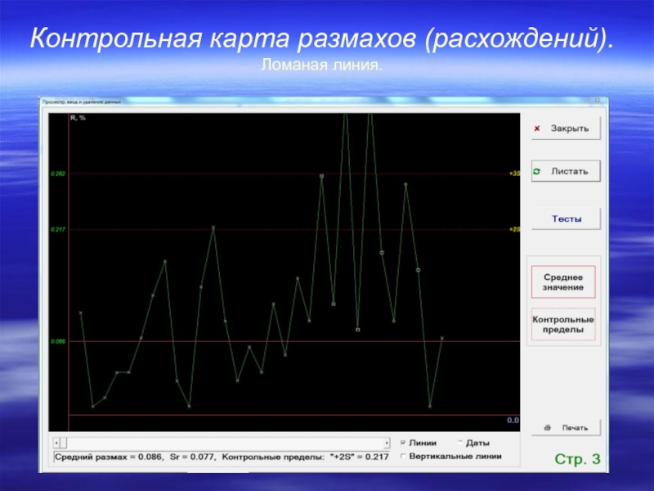Click the 0.0 label on chart
Image resolution: width=654 pixels, height=491 pixels.
click(x=513, y=421)
